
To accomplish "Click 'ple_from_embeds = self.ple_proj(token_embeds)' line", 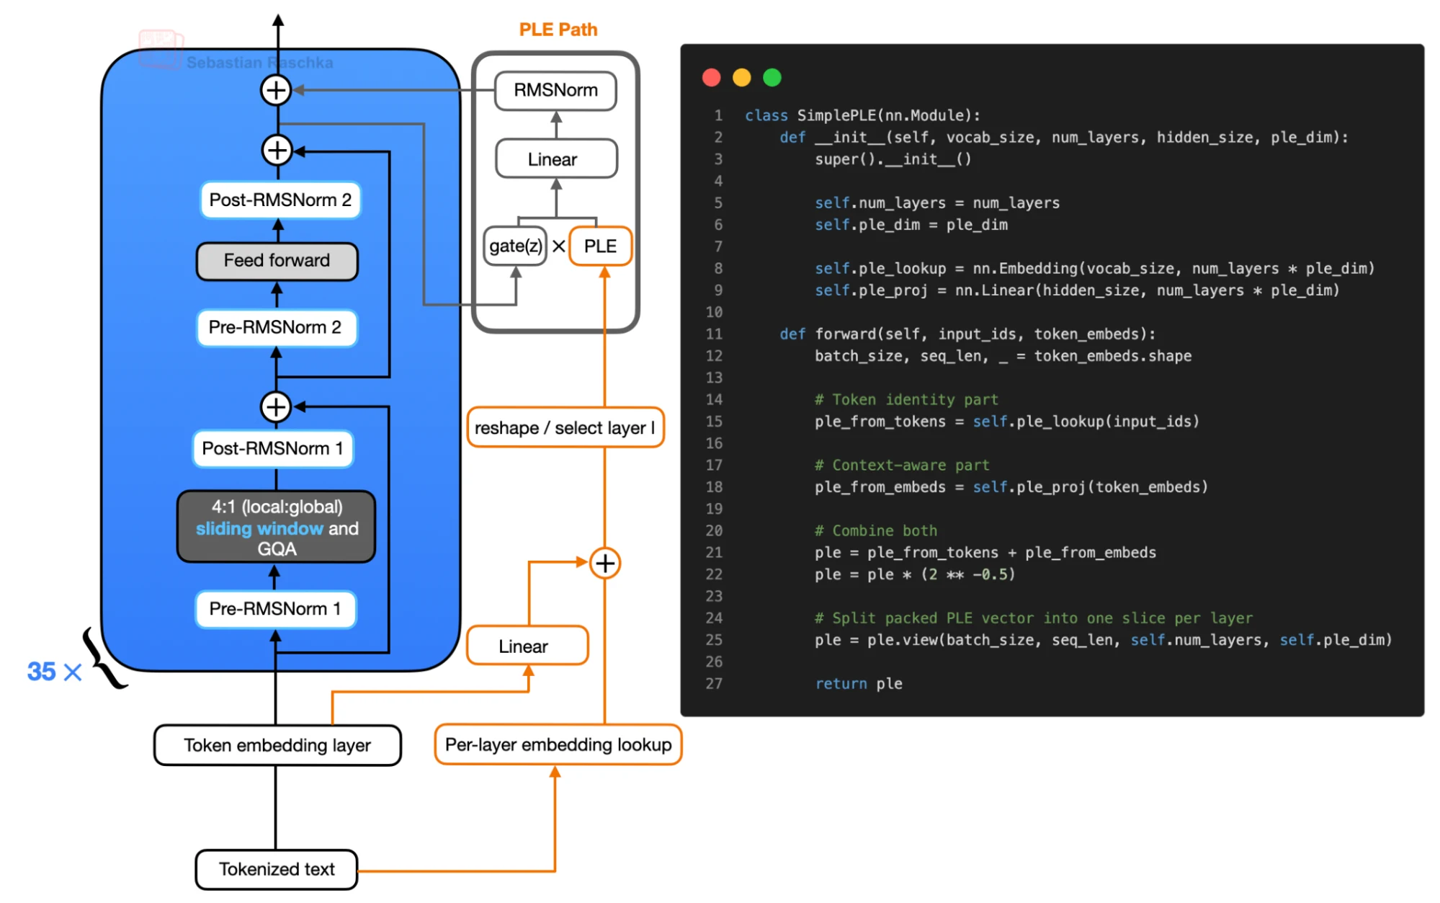I will click(x=1011, y=487).
